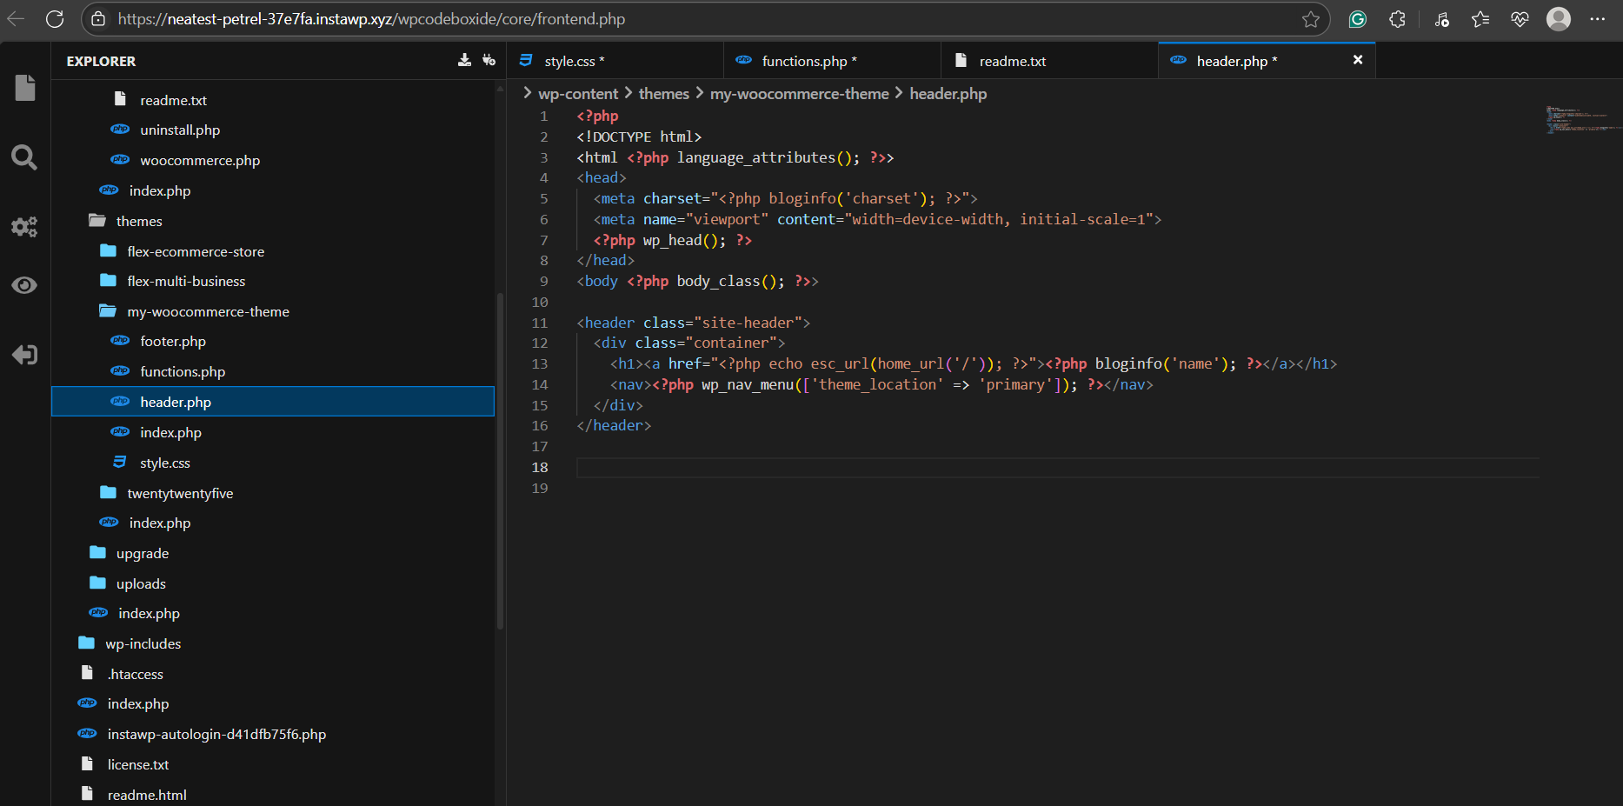Click the explorer vertical scrollbar

[x=500, y=461]
